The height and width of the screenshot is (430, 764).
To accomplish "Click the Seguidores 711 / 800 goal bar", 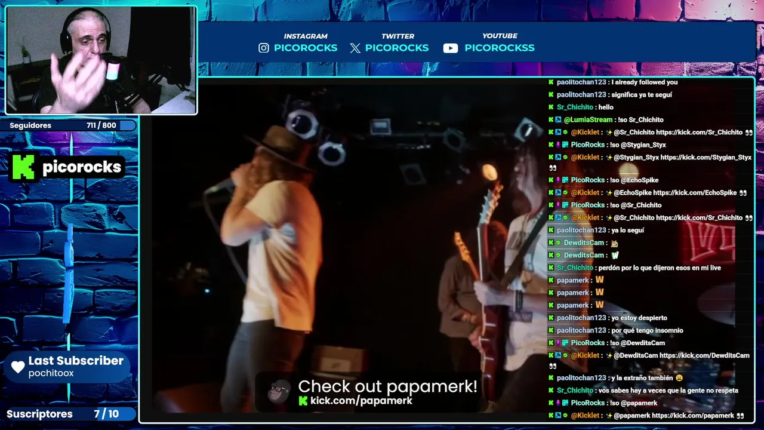I will click(69, 125).
